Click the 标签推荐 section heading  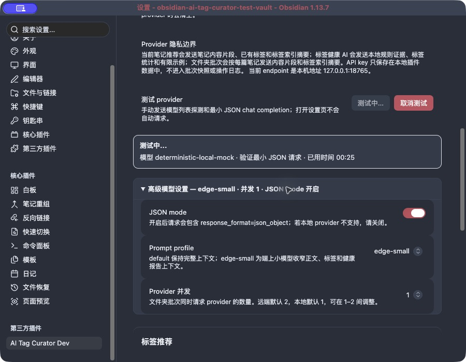pyautogui.click(x=156, y=342)
